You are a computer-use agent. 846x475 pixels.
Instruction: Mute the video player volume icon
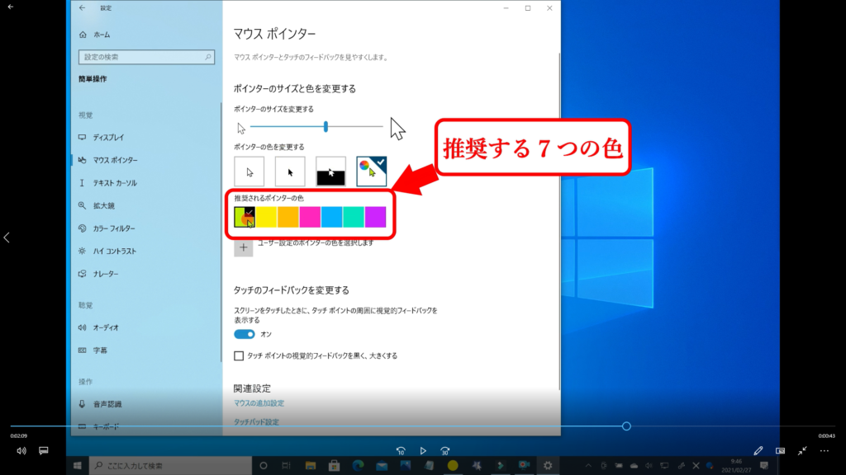[21, 451]
